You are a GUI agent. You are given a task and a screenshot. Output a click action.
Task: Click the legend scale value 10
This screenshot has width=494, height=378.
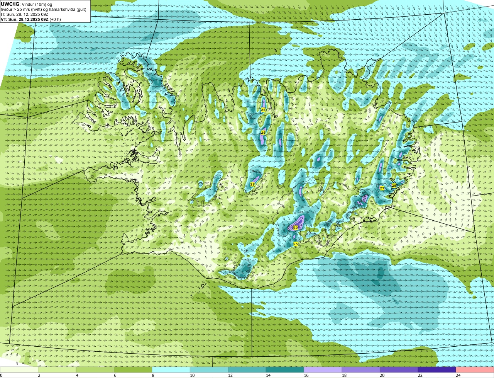192,375
